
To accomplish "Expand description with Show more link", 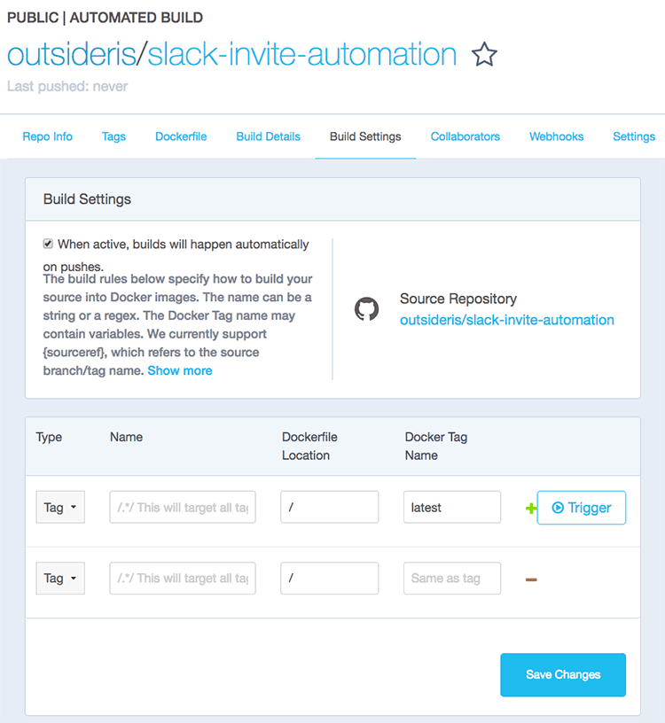I will pyautogui.click(x=180, y=370).
